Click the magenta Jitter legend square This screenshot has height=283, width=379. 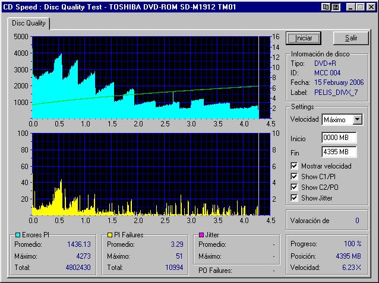tap(203, 236)
